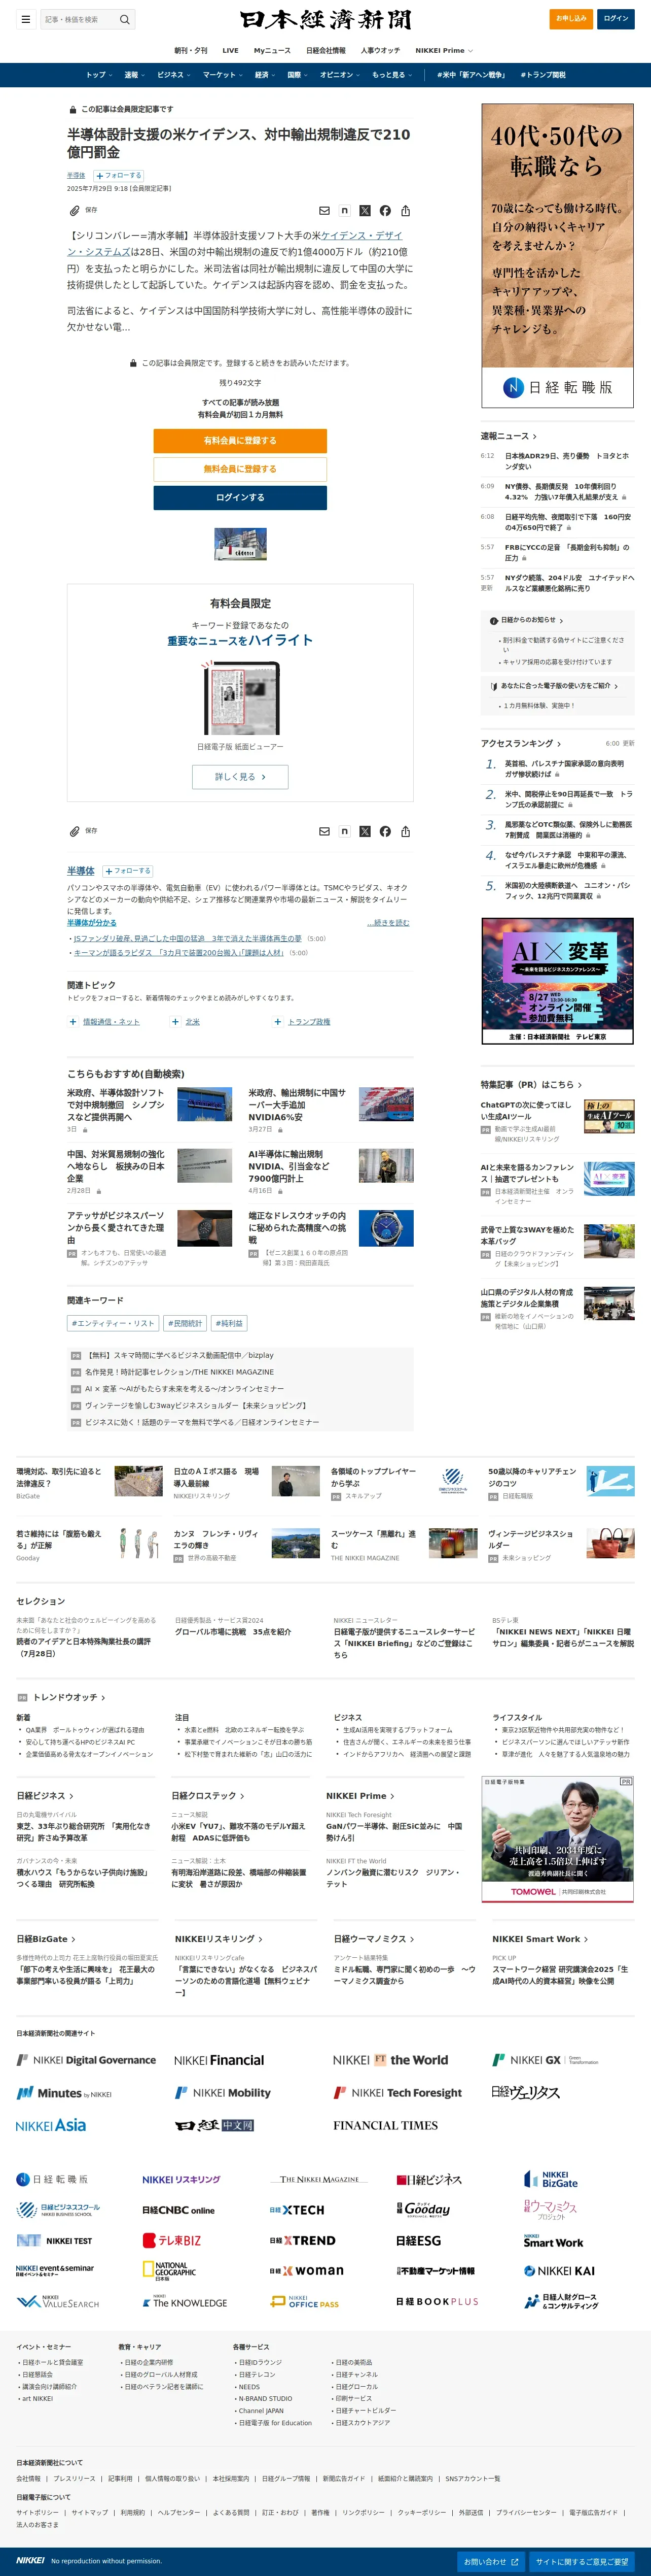The image size is (651, 2576).
Task: Open 日経会社情報 in the top menu
Action: [x=325, y=50]
